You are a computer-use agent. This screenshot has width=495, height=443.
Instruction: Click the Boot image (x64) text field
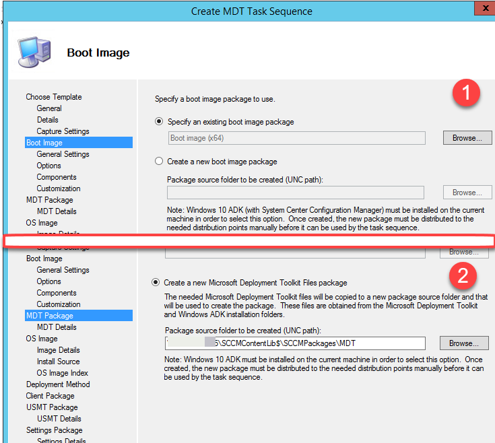[x=297, y=138]
